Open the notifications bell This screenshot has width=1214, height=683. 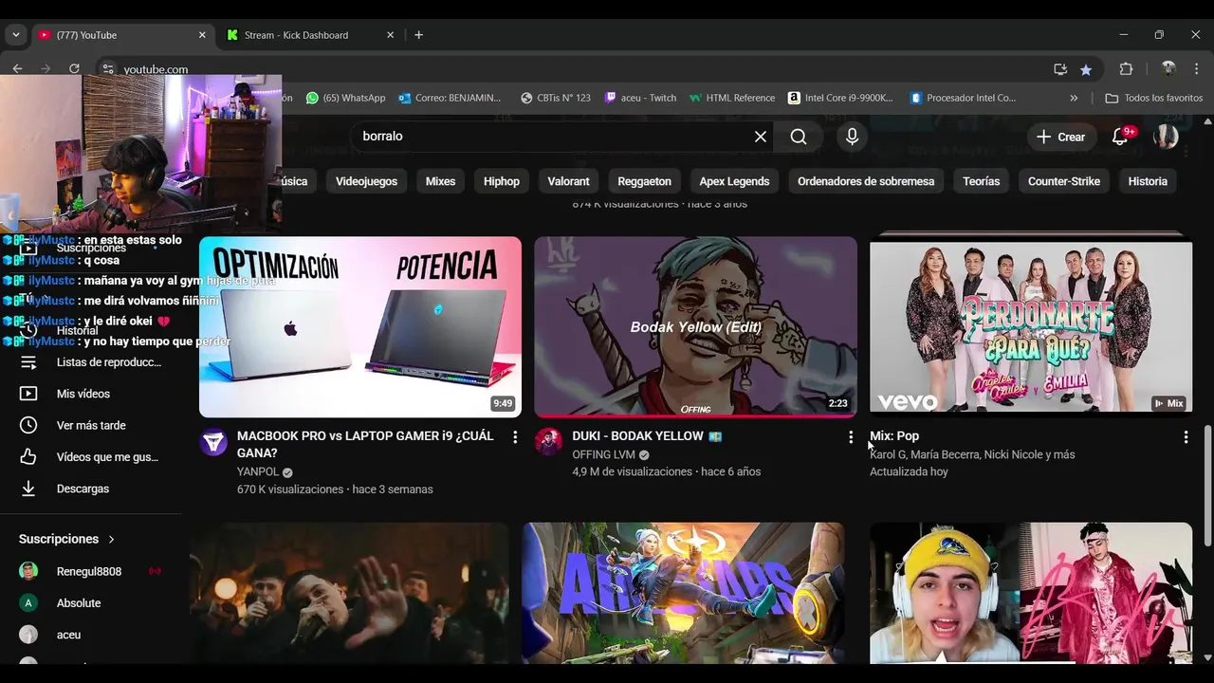tap(1120, 137)
